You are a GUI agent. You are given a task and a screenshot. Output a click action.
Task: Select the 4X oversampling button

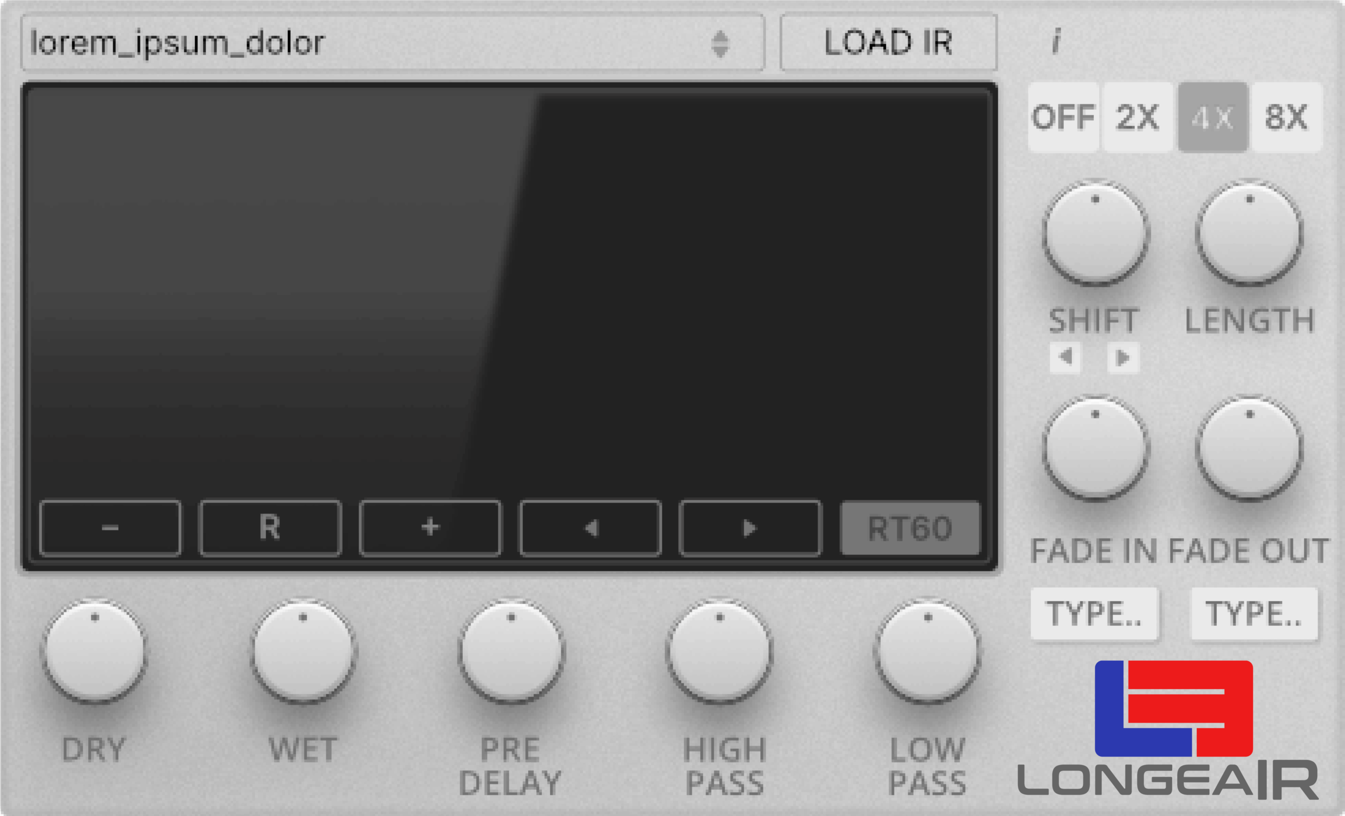tap(1213, 117)
